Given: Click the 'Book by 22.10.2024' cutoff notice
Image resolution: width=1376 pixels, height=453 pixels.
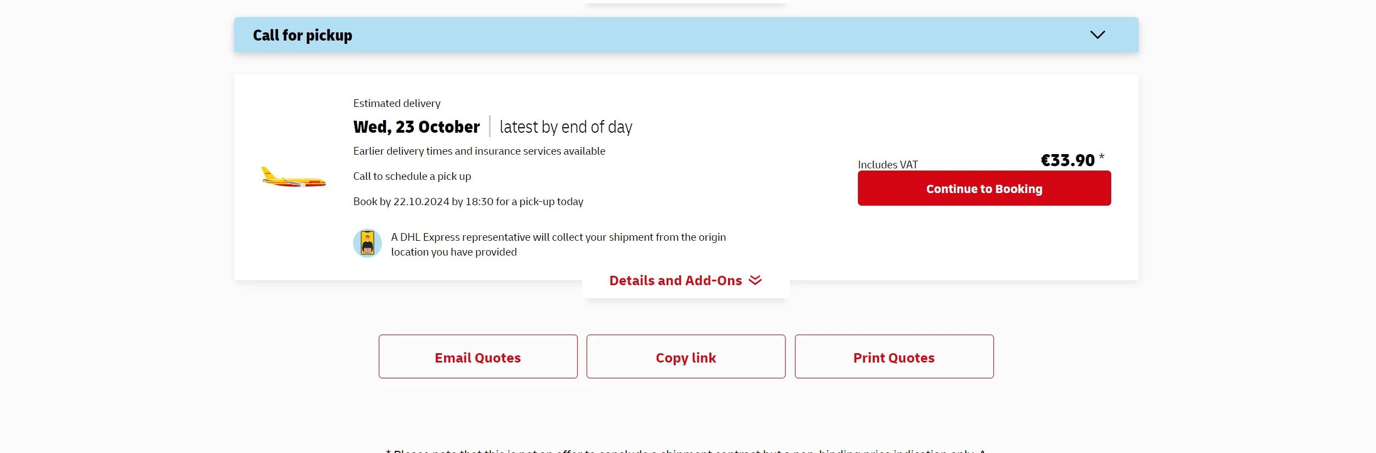Looking at the screenshot, I should click(x=468, y=201).
